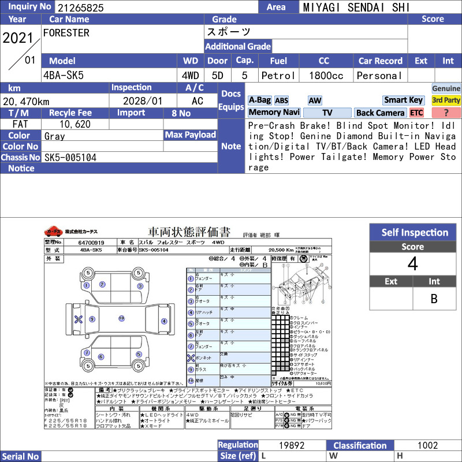Click the mileage value 20,470km
Viewport: 462px width, 462px height.
pyautogui.click(x=26, y=102)
